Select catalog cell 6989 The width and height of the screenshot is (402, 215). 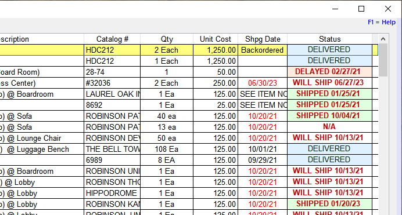point(112,160)
